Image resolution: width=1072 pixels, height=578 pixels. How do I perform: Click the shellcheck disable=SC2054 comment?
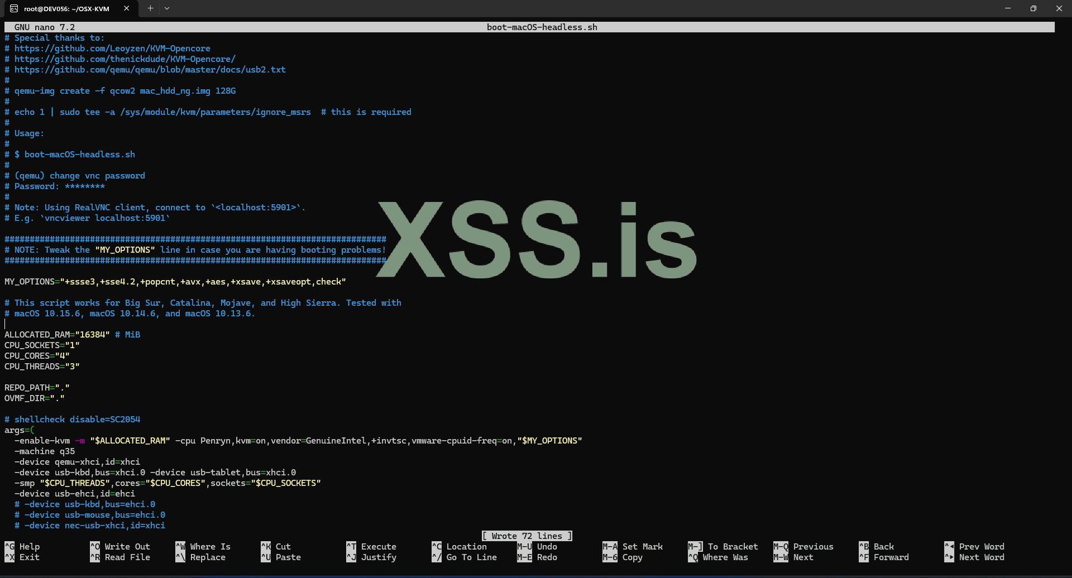pos(73,420)
